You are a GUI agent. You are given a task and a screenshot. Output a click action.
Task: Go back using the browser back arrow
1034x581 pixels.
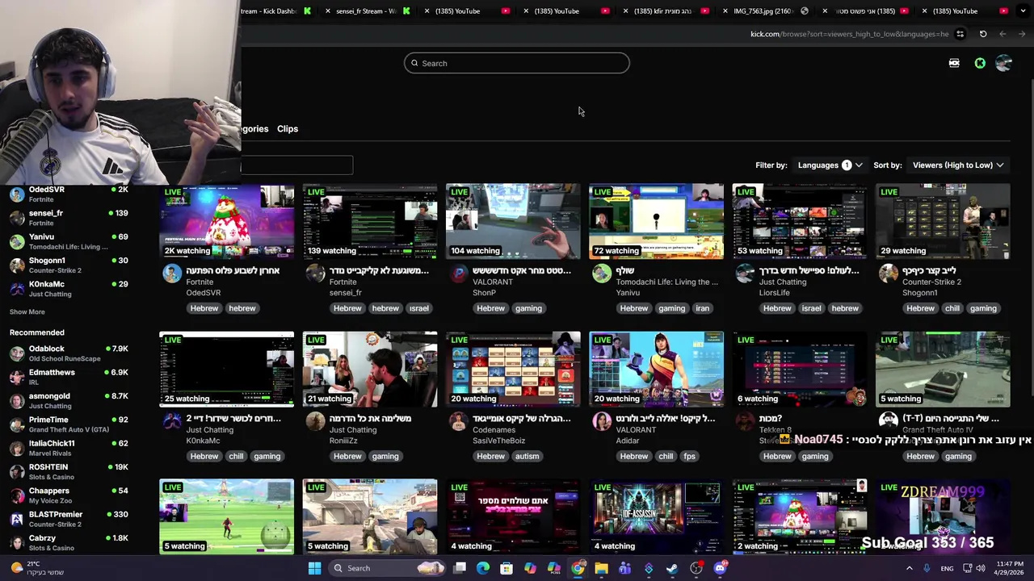tap(1002, 34)
